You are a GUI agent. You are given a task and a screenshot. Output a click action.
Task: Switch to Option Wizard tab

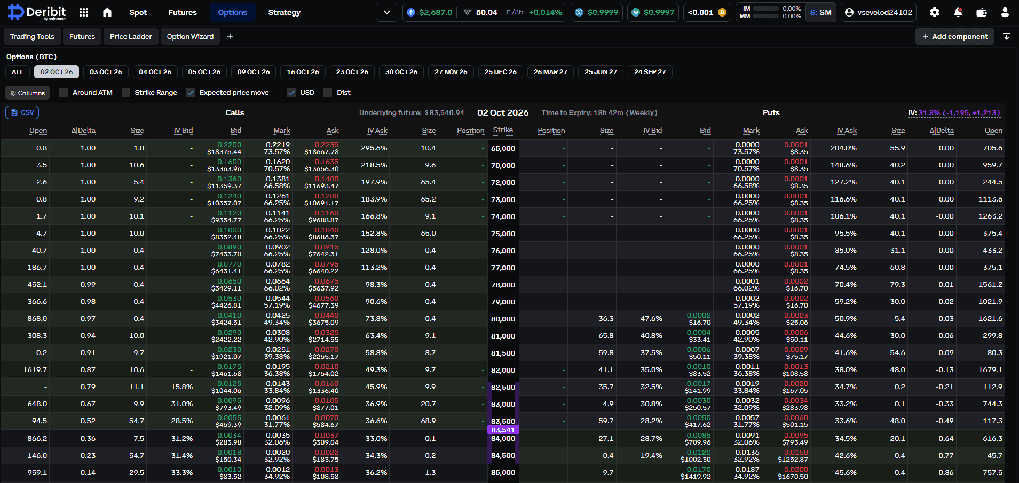190,36
